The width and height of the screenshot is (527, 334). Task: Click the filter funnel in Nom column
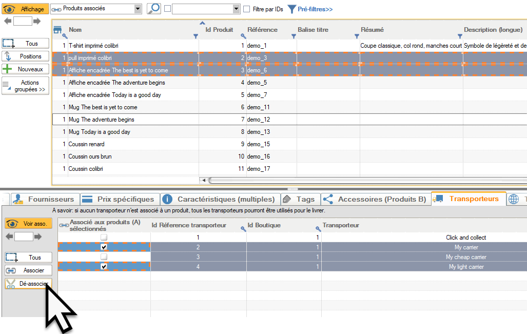click(x=196, y=36)
